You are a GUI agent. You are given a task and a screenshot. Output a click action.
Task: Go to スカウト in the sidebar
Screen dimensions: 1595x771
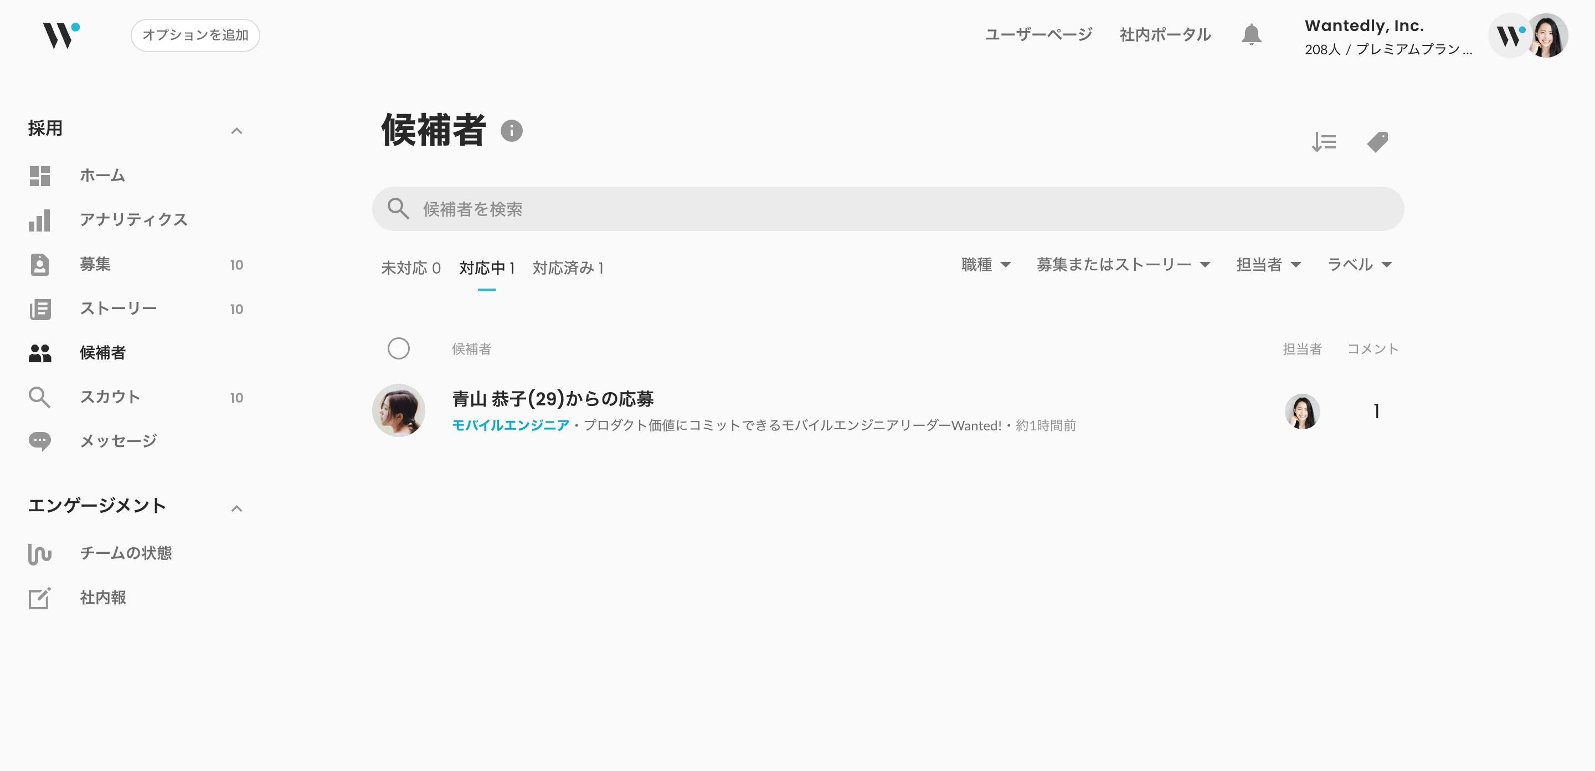(x=110, y=397)
